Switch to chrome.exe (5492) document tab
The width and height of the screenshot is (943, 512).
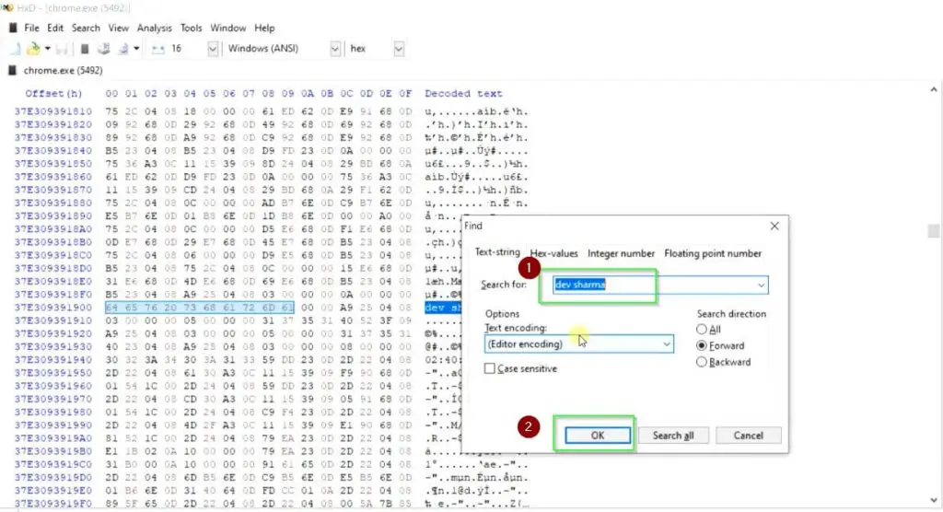(x=63, y=70)
